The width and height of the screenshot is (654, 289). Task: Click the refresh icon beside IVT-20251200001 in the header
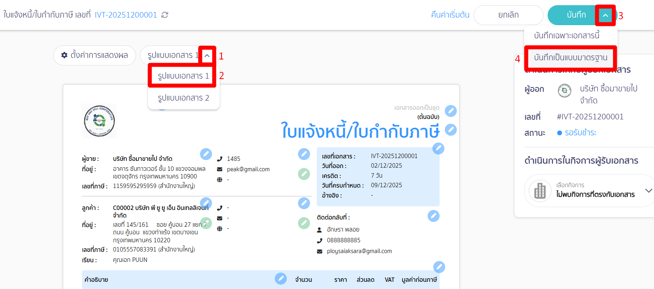tap(165, 15)
